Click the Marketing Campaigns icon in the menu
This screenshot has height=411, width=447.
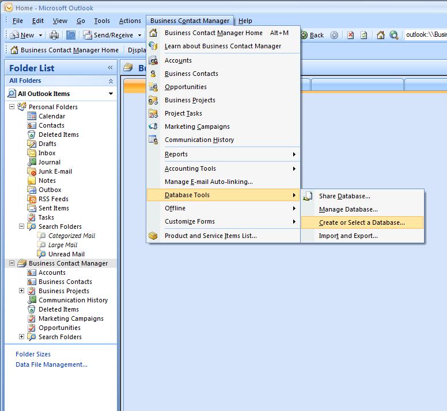point(153,126)
